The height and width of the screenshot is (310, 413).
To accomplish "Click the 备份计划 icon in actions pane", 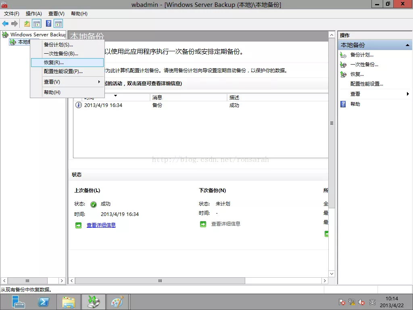I will (343, 55).
